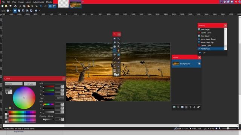Select the Text tool
The image size is (241, 135).
114,70
